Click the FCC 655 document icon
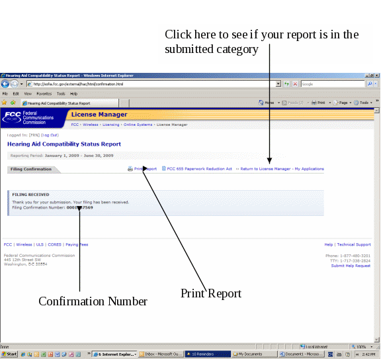This screenshot has height=359, width=381. click(x=164, y=168)
